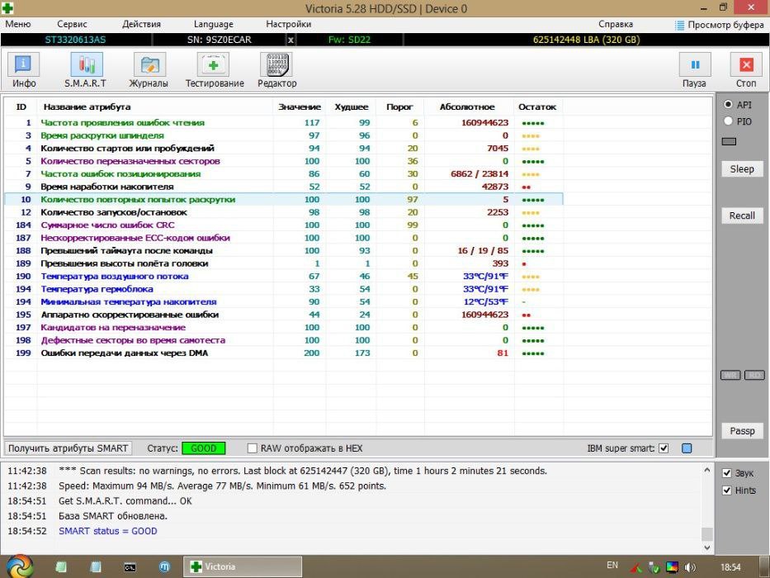Click the drive model ST3320613AS
The image size is (770, 578).
coord(75,40)
